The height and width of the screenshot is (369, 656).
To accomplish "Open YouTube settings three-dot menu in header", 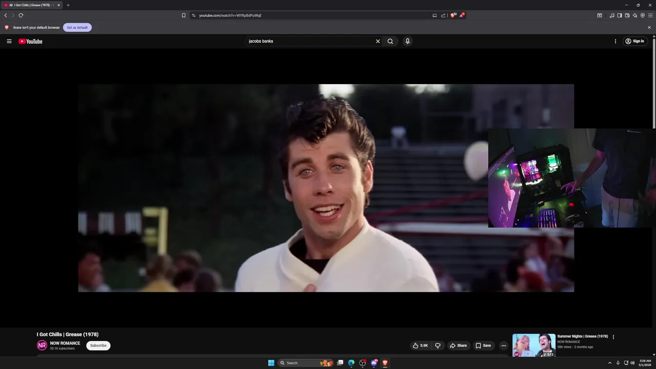I will (615, 42).
